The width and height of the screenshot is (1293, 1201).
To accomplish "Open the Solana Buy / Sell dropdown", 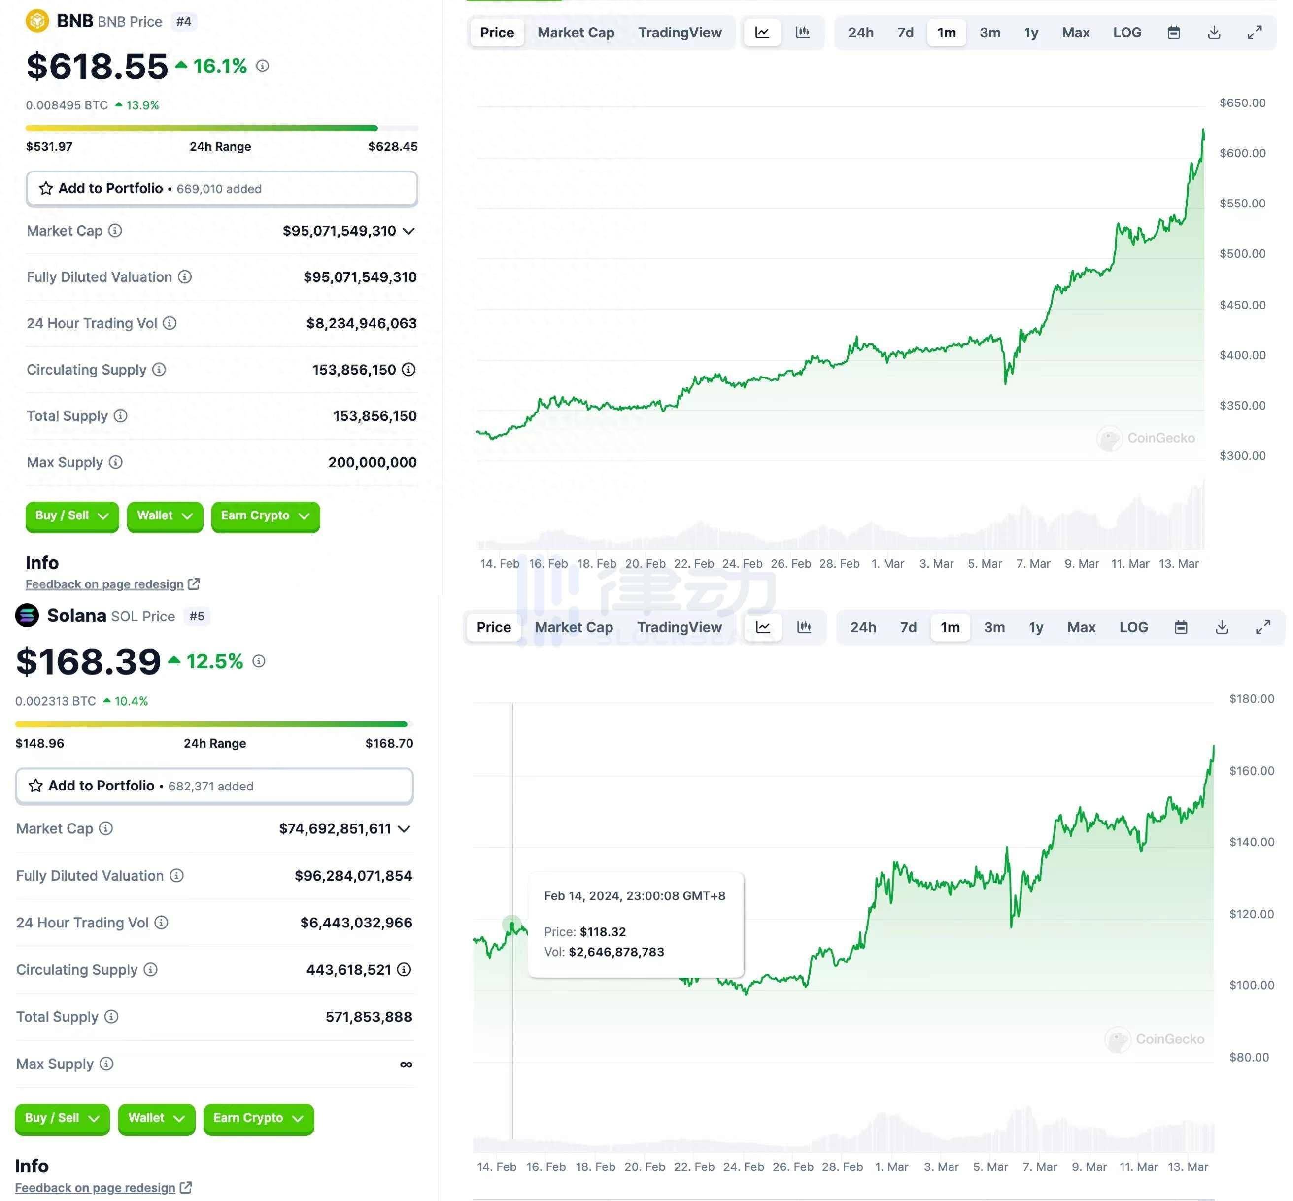I will [62, 1118].
